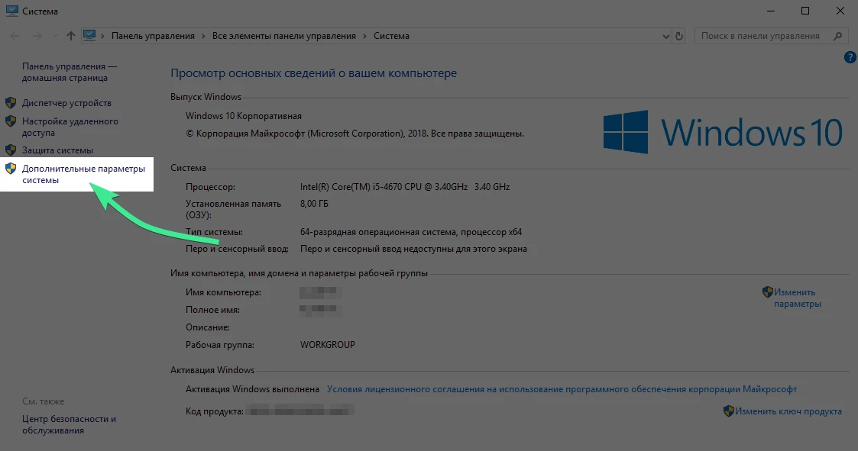Screen dimensions: 858x451
Task: Select the Все элементы панели управления breadcrumb
Action: point(283,36)
